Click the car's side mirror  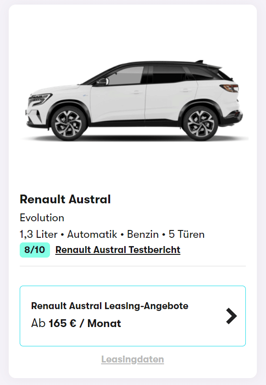pos(103,82)
